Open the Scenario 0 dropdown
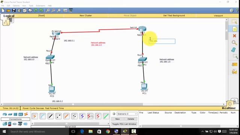The width and height of the screenshot is (240, 135). coord(127,114)
